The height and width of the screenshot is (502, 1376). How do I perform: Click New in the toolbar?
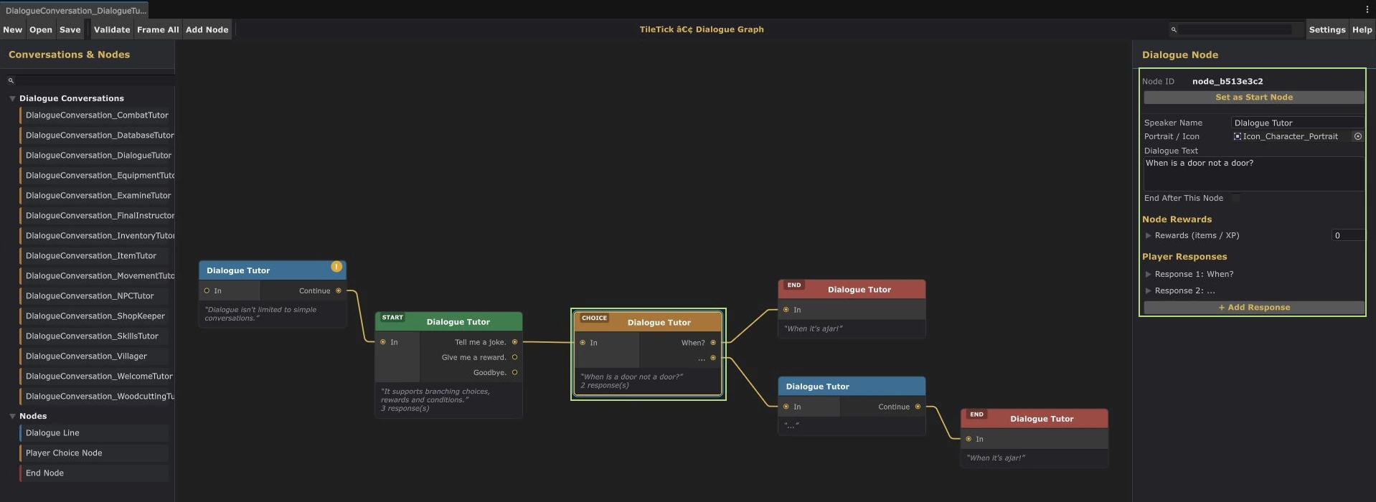[x=13, y=29]
